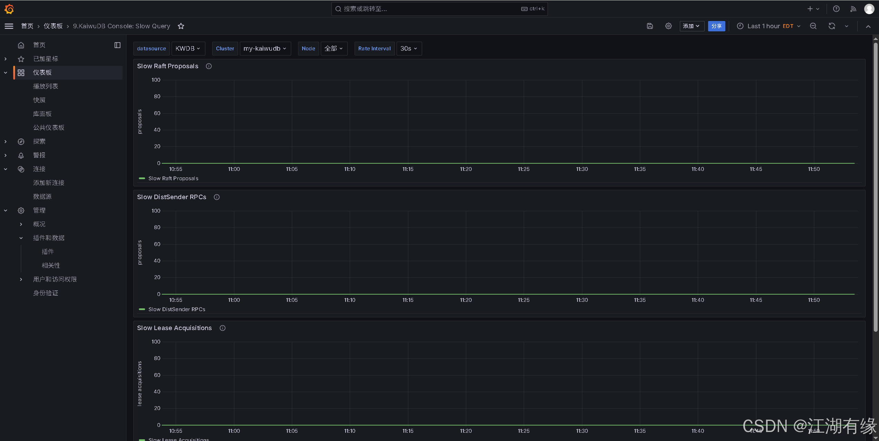Image resolution: width=879 pixels, height=441 pixels.
Task: Collapse the top toolbar with the chevron-up
Action: 868,26
